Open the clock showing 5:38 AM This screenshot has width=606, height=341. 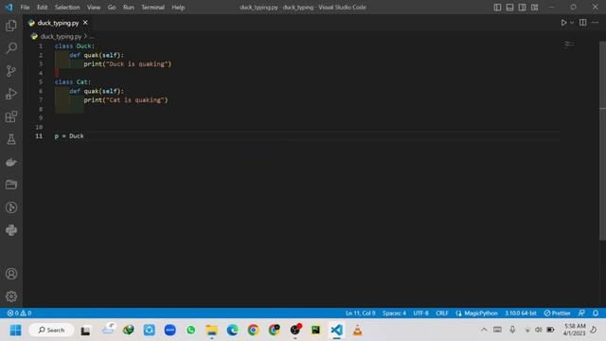tap(575, 330)
